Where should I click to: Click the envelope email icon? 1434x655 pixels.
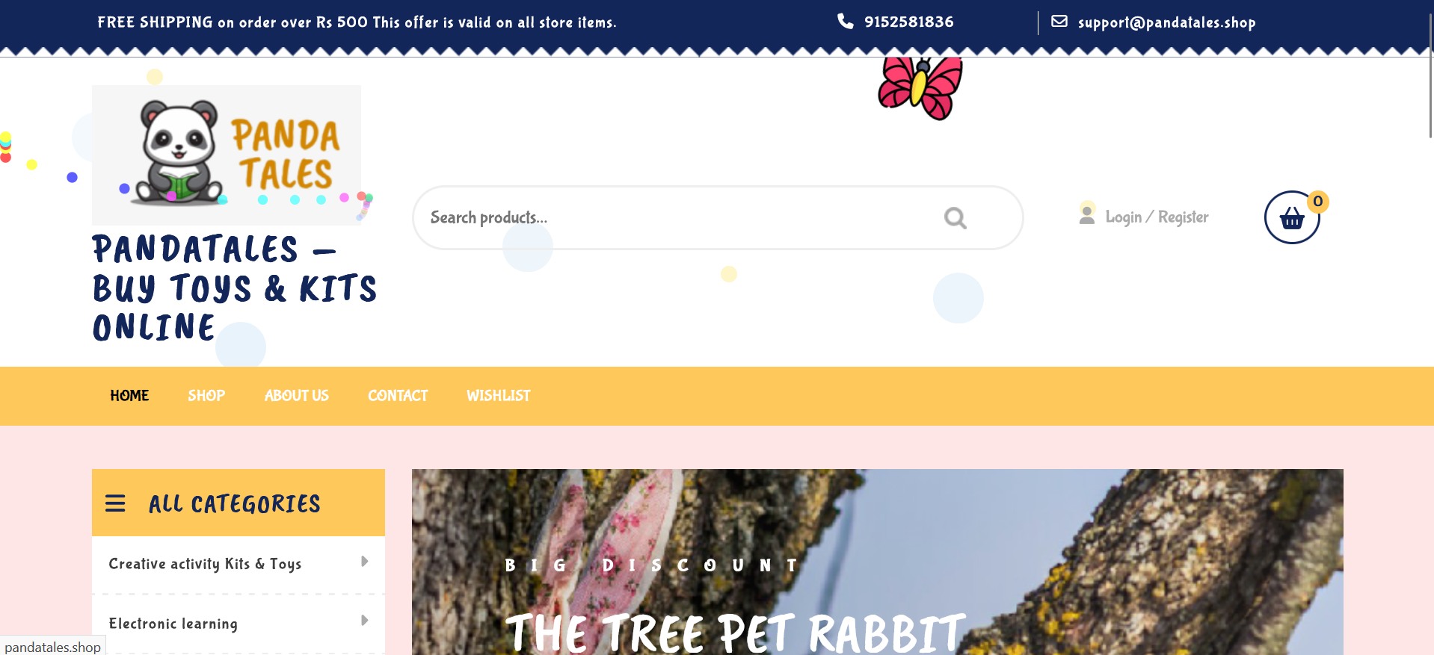[x=1059, y=21]
